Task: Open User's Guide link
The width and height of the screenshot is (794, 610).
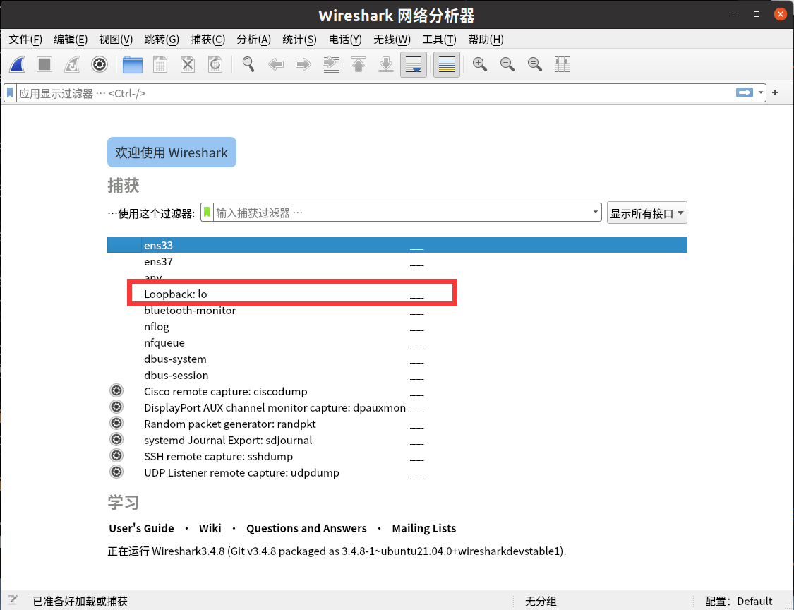Action: (x=141, y=528)
